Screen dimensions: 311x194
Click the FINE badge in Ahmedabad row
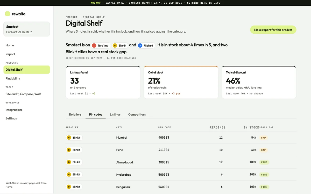(x=264, y=162)
